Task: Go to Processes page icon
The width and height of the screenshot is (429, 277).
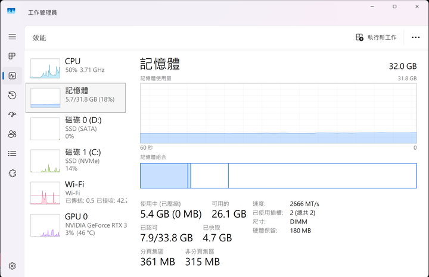Action: (12, 56)
